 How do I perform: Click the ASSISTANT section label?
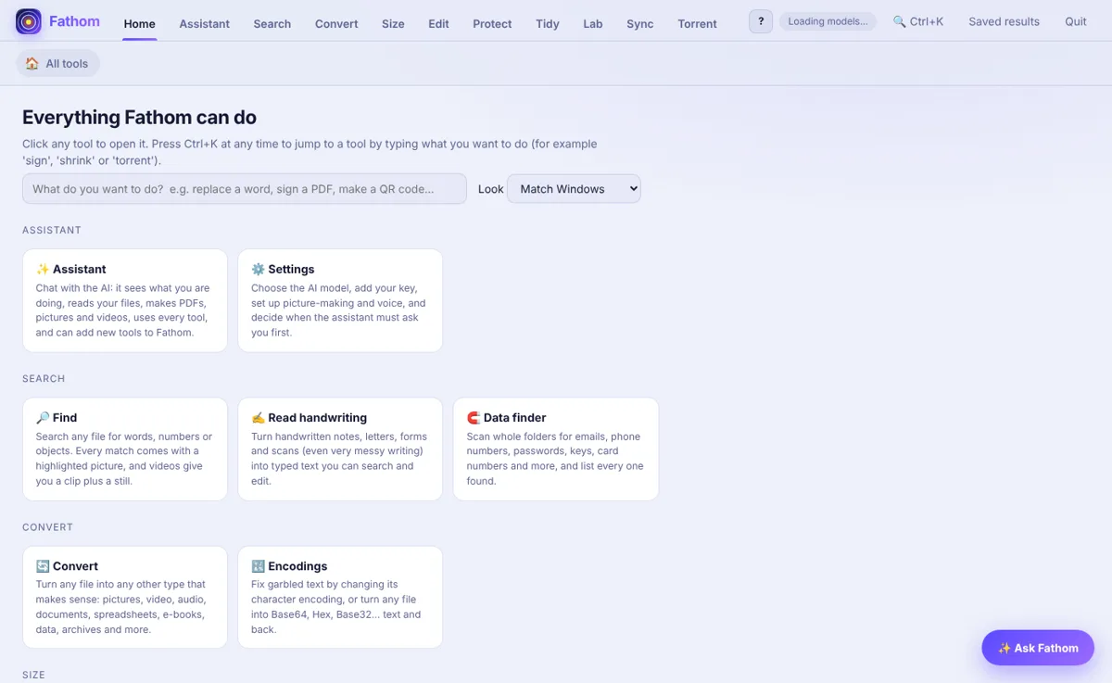(x=52, y=230)
